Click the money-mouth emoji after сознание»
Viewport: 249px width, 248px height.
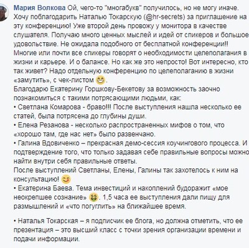tap(94, 198)
